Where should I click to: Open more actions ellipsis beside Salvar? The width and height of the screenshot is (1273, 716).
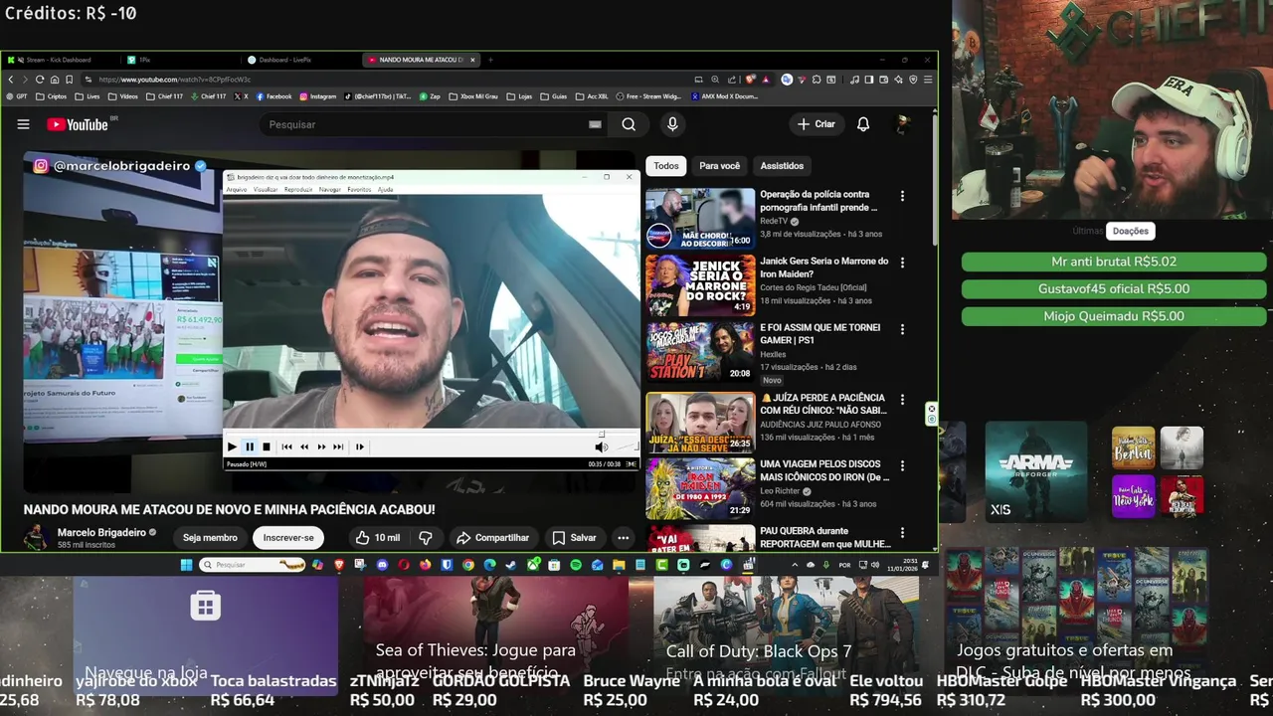[x=623, y=538]
